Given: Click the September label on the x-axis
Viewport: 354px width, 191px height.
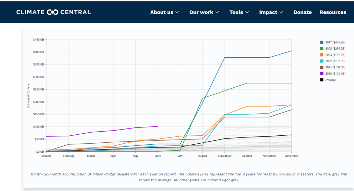Looking at the screenshot, I should click(x=225, y=156).
